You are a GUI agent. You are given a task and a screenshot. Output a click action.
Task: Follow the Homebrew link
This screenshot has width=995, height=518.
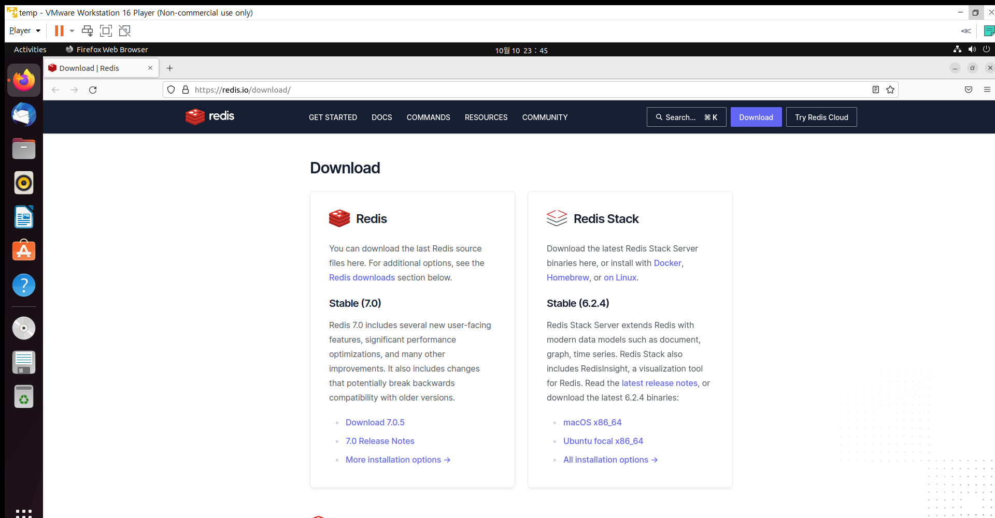(568, 277)
